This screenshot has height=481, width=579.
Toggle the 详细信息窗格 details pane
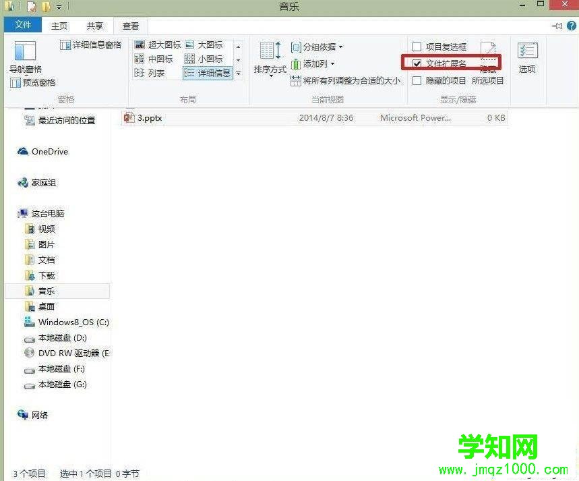(91, 45)
